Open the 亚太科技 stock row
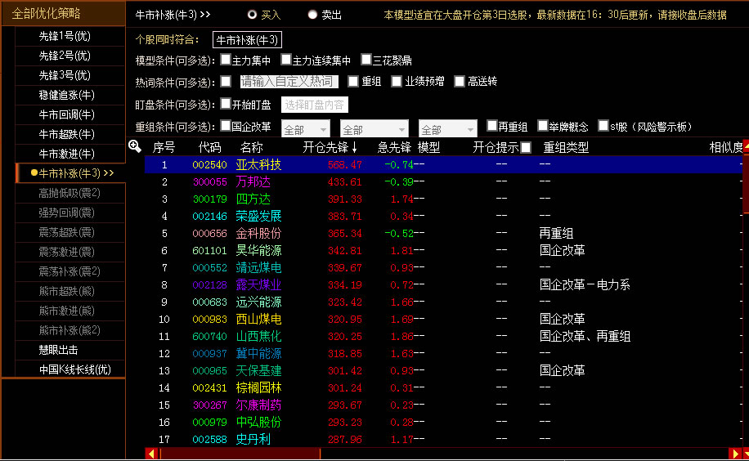 258,164
